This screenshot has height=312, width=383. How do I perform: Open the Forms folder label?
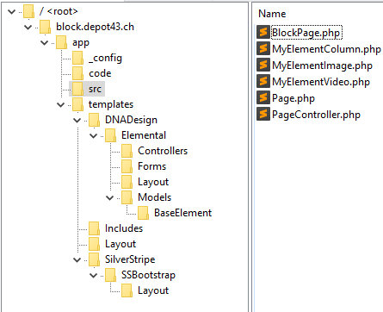pyautogui.click(x=151, y=166)
